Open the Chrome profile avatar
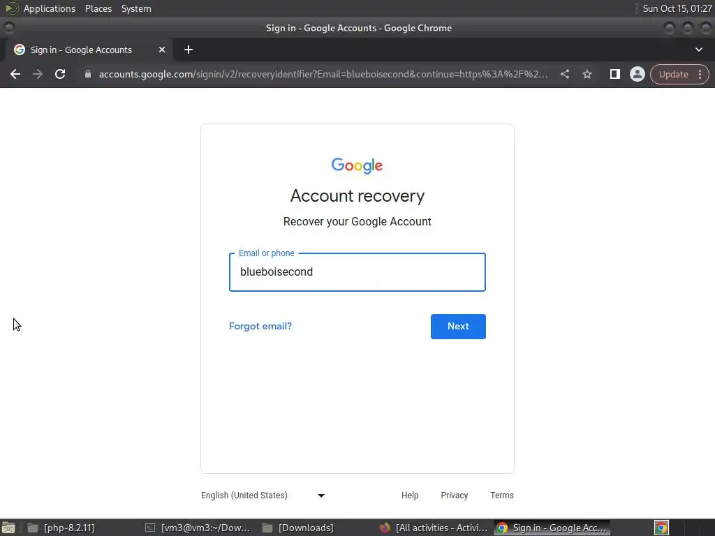Viewport: 715px width, 536px height. (x=637, y=74)
